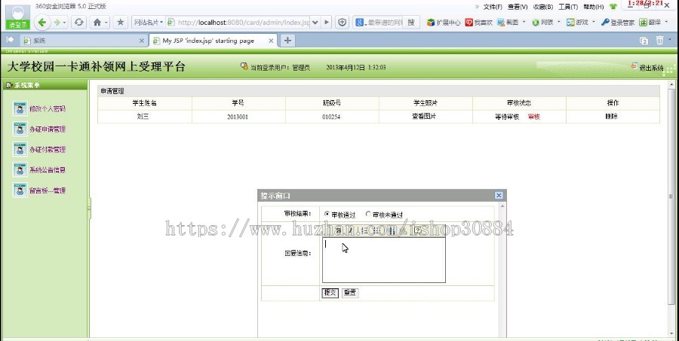Open the 文件(F) menu
The height and width of the screenshot is (341, 679).
tap(493, 7)
